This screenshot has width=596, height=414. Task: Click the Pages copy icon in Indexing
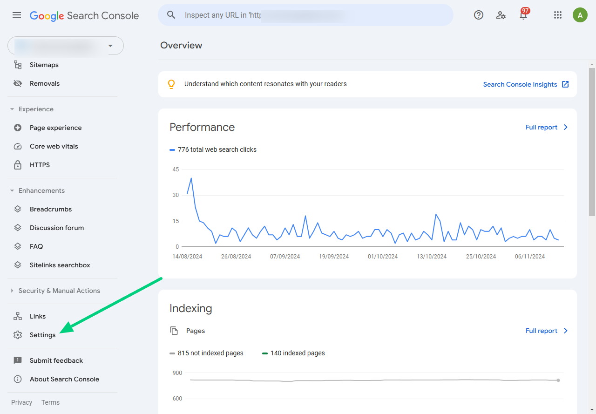(174, 331)
